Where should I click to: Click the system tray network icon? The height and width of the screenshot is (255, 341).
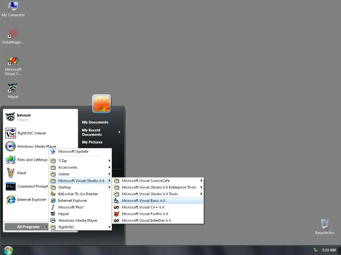point(316,250)
